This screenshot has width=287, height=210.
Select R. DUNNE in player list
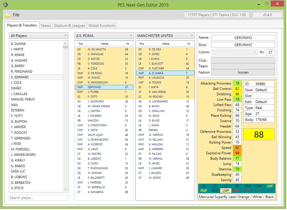point(36,44)
